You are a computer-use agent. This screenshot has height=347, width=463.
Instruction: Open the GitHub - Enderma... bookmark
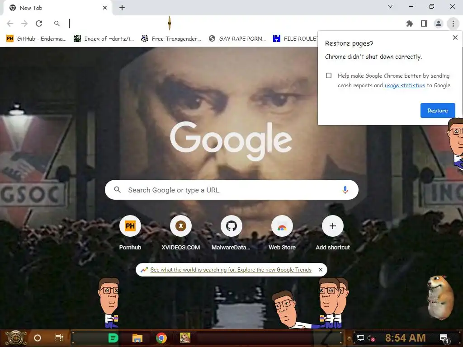36,39
